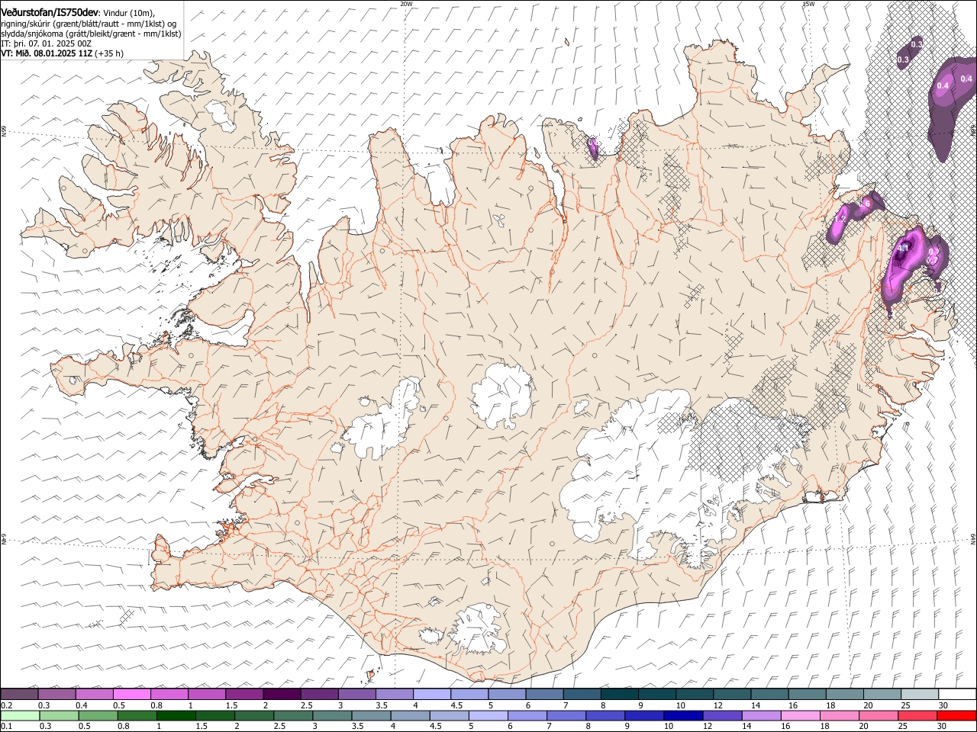This screenshot has width=977, height=732.
Task: Click the "0.2" label under upper legend
Action: coord(6,705)
